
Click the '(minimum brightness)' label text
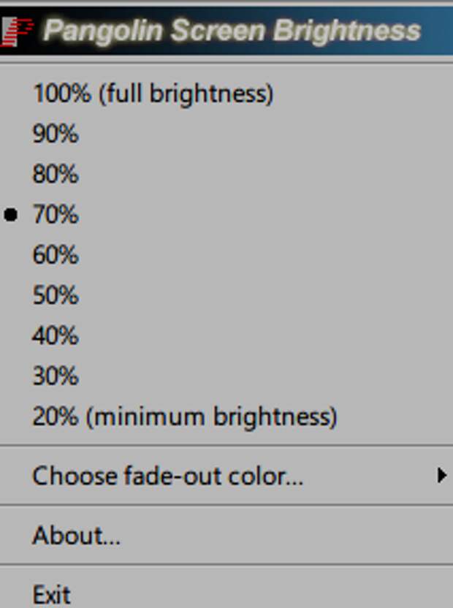pos(212,417)
